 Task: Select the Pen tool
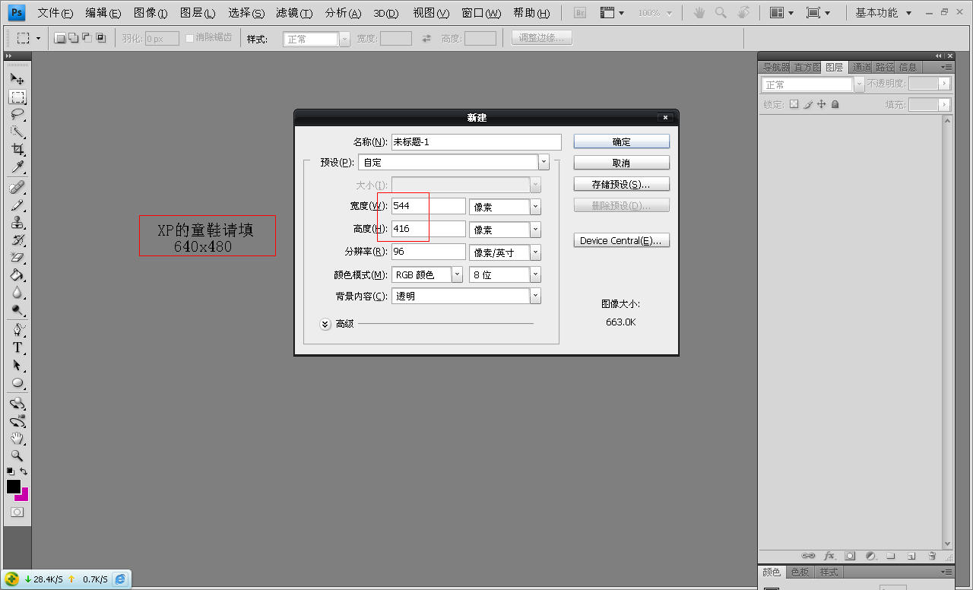click(17, 330)
